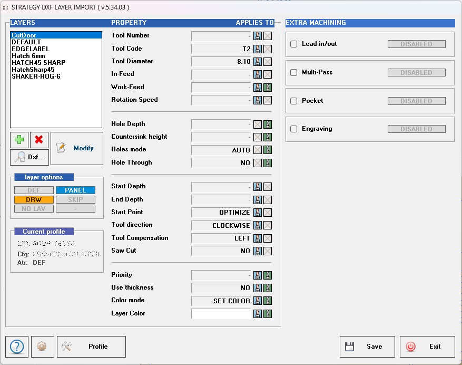This screenshot has height=365, width=462.
Task: Click the milling tool icon beside Tool Code
Action: (258, 49)
